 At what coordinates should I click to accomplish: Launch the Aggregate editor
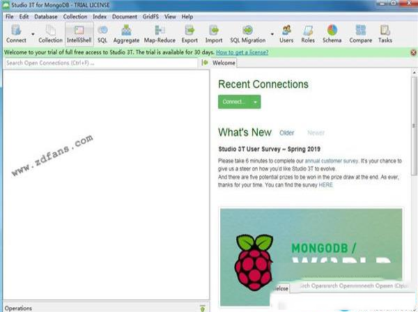[x=126, y=34]
